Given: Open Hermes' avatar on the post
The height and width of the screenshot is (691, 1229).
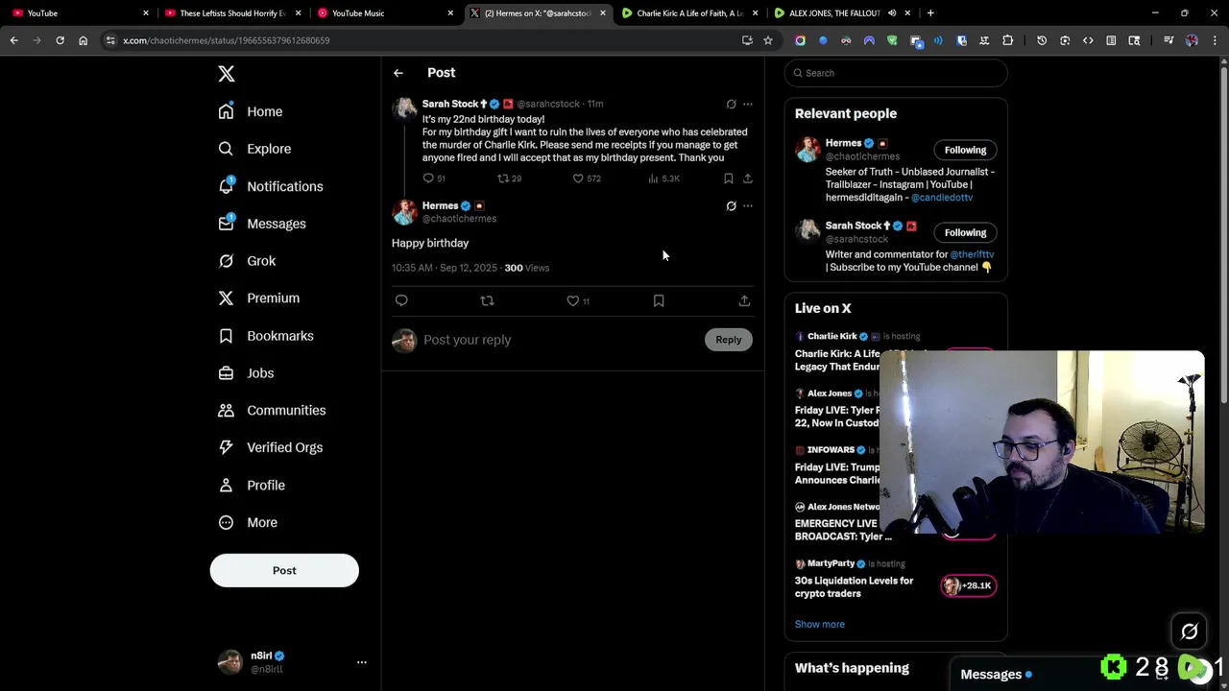Looking at the screenshot, I should 404,212.
